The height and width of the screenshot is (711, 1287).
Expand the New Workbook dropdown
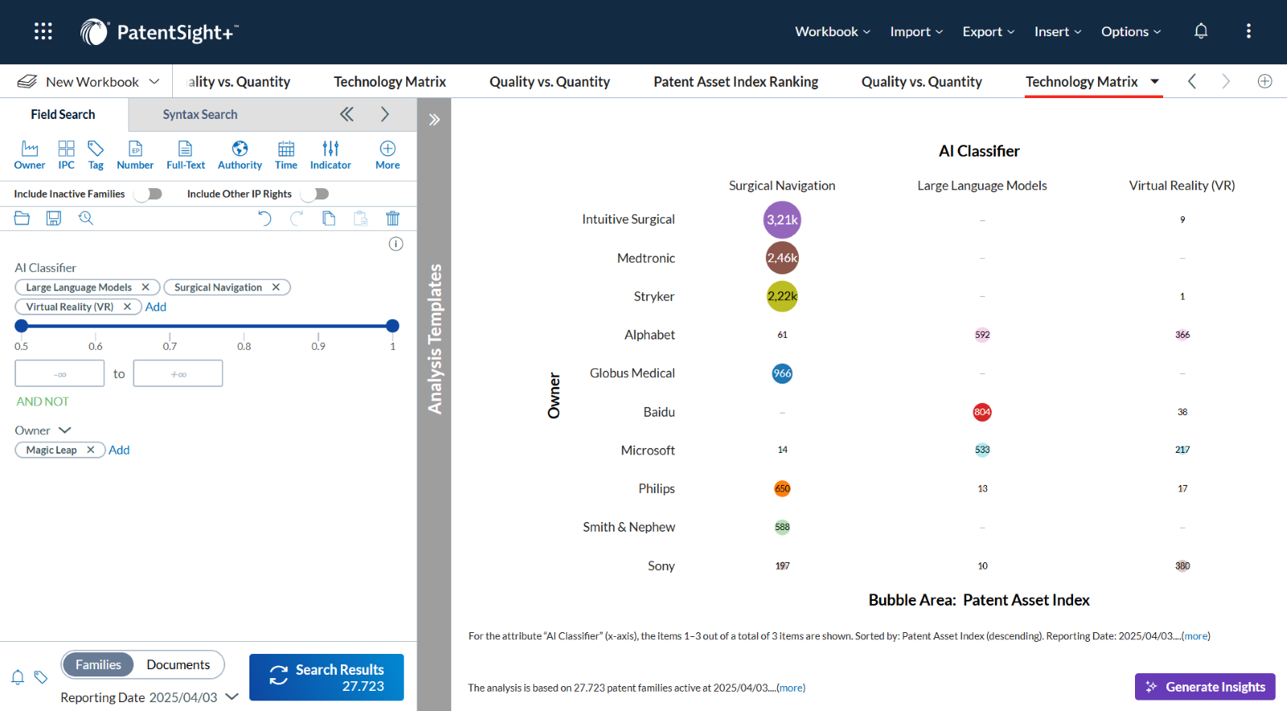[154, 81]
